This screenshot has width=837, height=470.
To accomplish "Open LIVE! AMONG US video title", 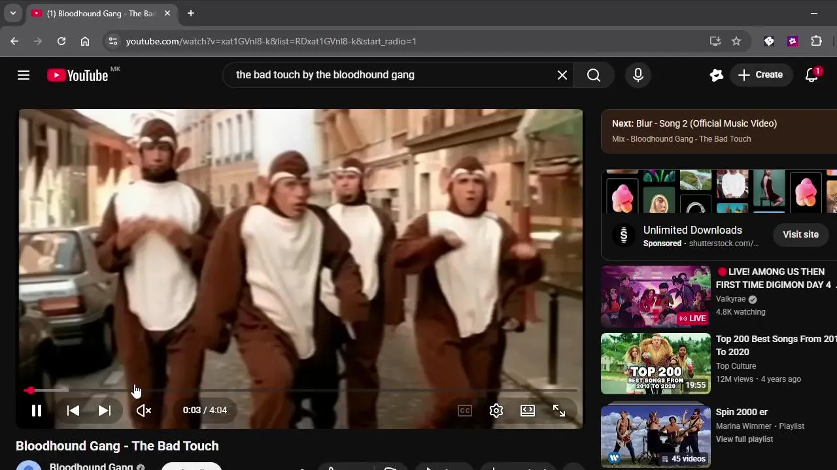I will (x=776, y=278).
